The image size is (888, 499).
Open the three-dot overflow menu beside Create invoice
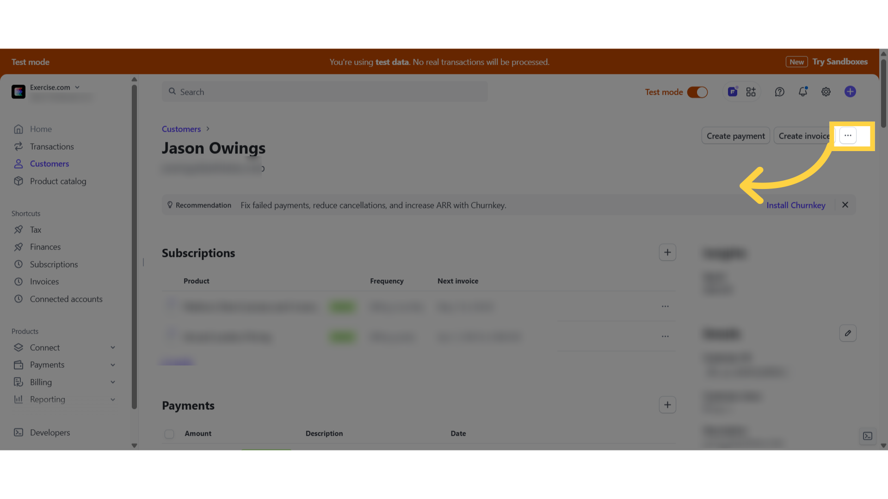point(848,135)
